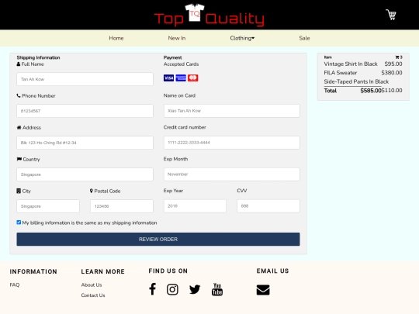Click the $380.00 price text
The width and height of the screenshot is (419, 314).
pos(392,73)
